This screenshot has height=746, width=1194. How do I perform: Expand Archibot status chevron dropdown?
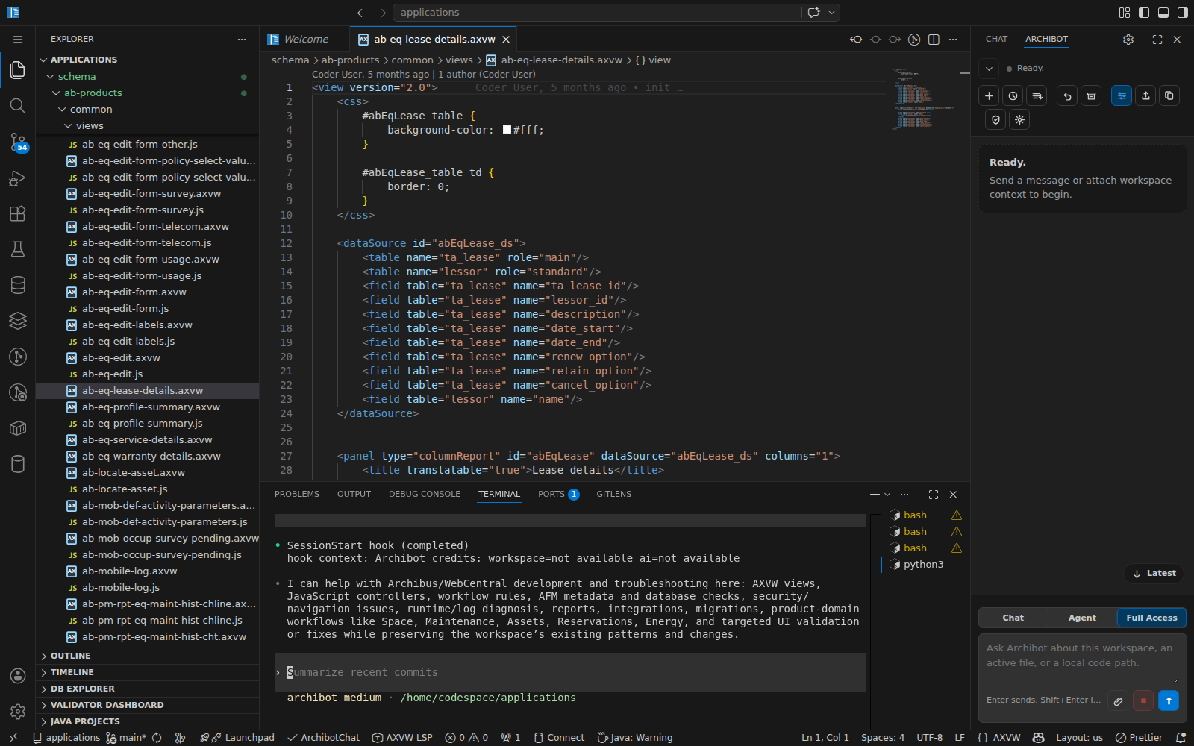[989, 69]
